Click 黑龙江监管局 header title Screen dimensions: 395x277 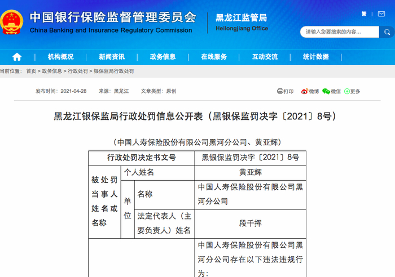[241, 18]
